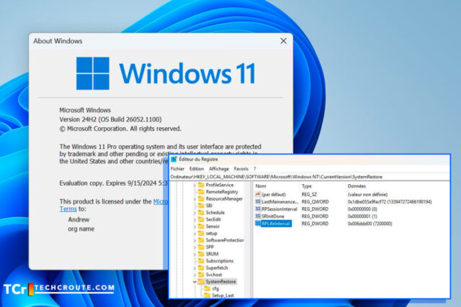Image resolution: width=461 pixels, height=307 pixels.
Task: Select the SRUM folder icon
Action: point(201,254)
